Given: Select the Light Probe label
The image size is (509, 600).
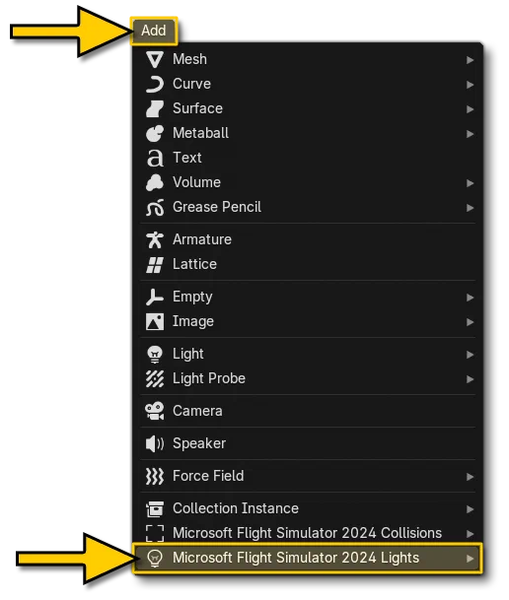Looking at the screenshot, I should pyautogui.click(x=209, y=378).
